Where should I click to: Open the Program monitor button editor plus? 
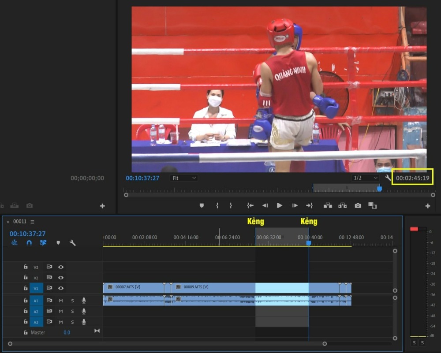coord(428,206)
